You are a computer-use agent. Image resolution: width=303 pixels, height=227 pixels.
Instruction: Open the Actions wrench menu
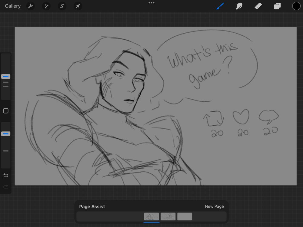[x=30, y=6]
